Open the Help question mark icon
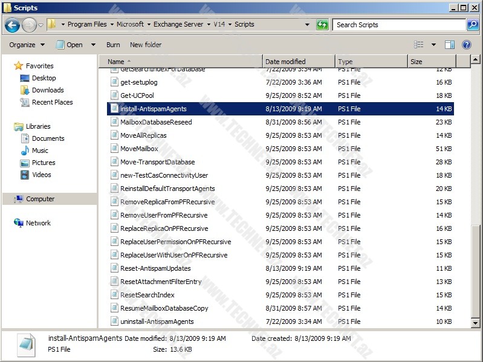 tap(466, 45)
